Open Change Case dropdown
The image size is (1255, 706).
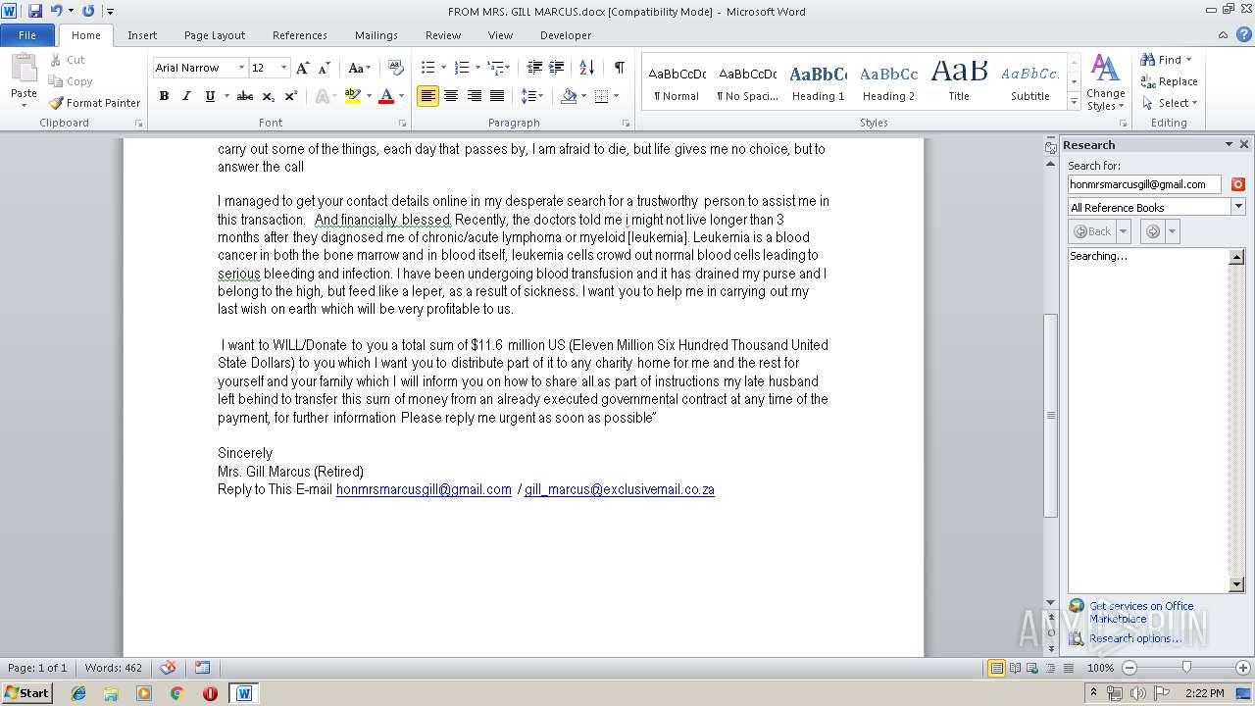tap(359, 68)
